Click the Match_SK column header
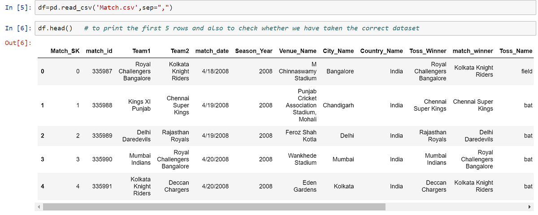The image size is (538, 215). [x=65, y=51]
